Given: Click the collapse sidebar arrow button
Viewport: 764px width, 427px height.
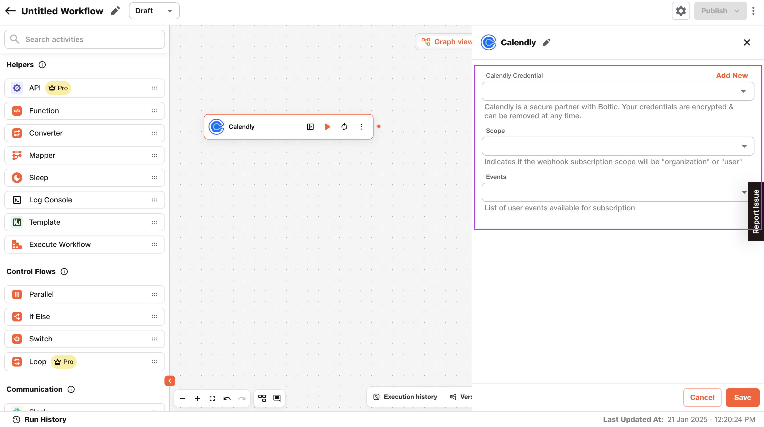Looking at the screenshot, I should pos(170,381).
